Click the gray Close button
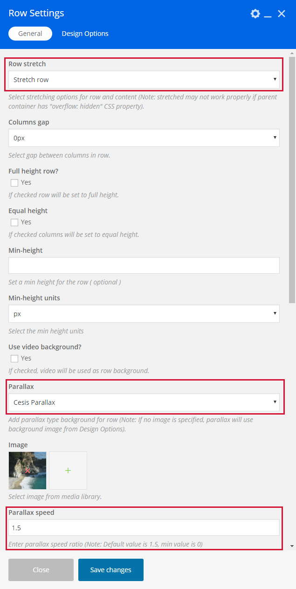 [x=41, y=570]
